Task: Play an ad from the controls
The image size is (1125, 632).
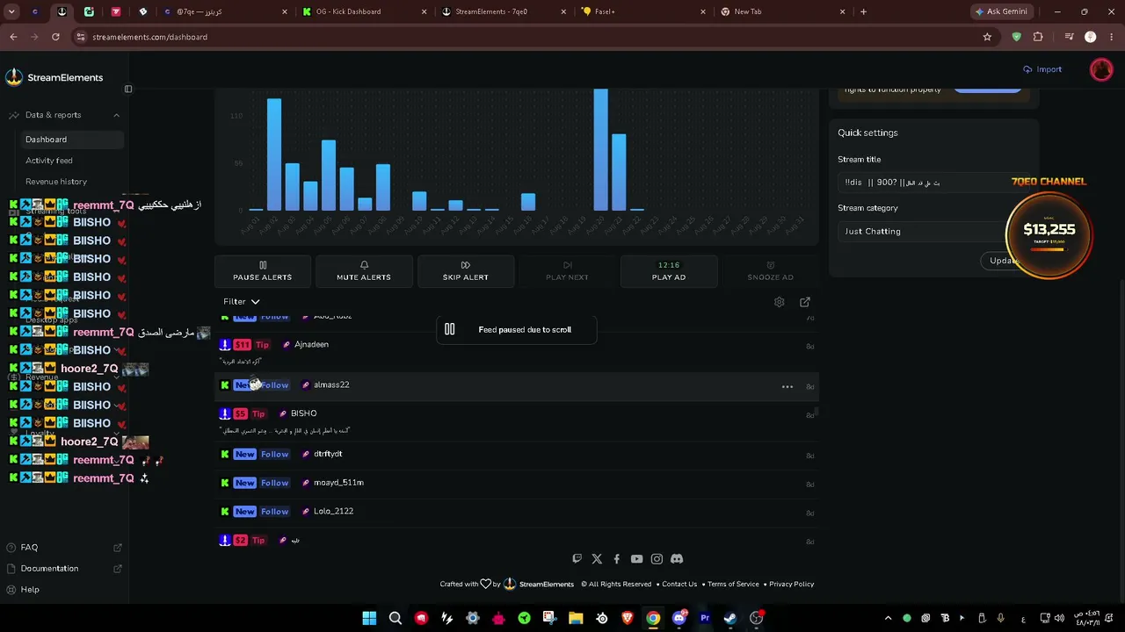Action: [x=669, y=271]
